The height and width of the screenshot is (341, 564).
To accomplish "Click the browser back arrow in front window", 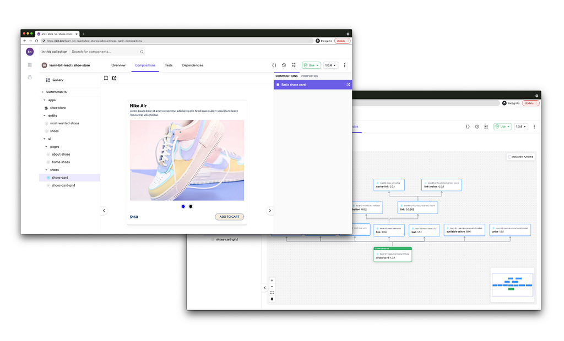I will click(24, 41).
